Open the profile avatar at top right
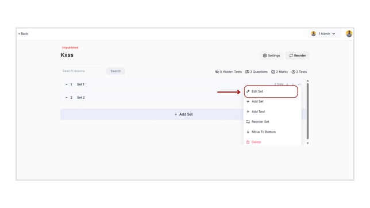370x208 pixels. (x=349, y=34)
